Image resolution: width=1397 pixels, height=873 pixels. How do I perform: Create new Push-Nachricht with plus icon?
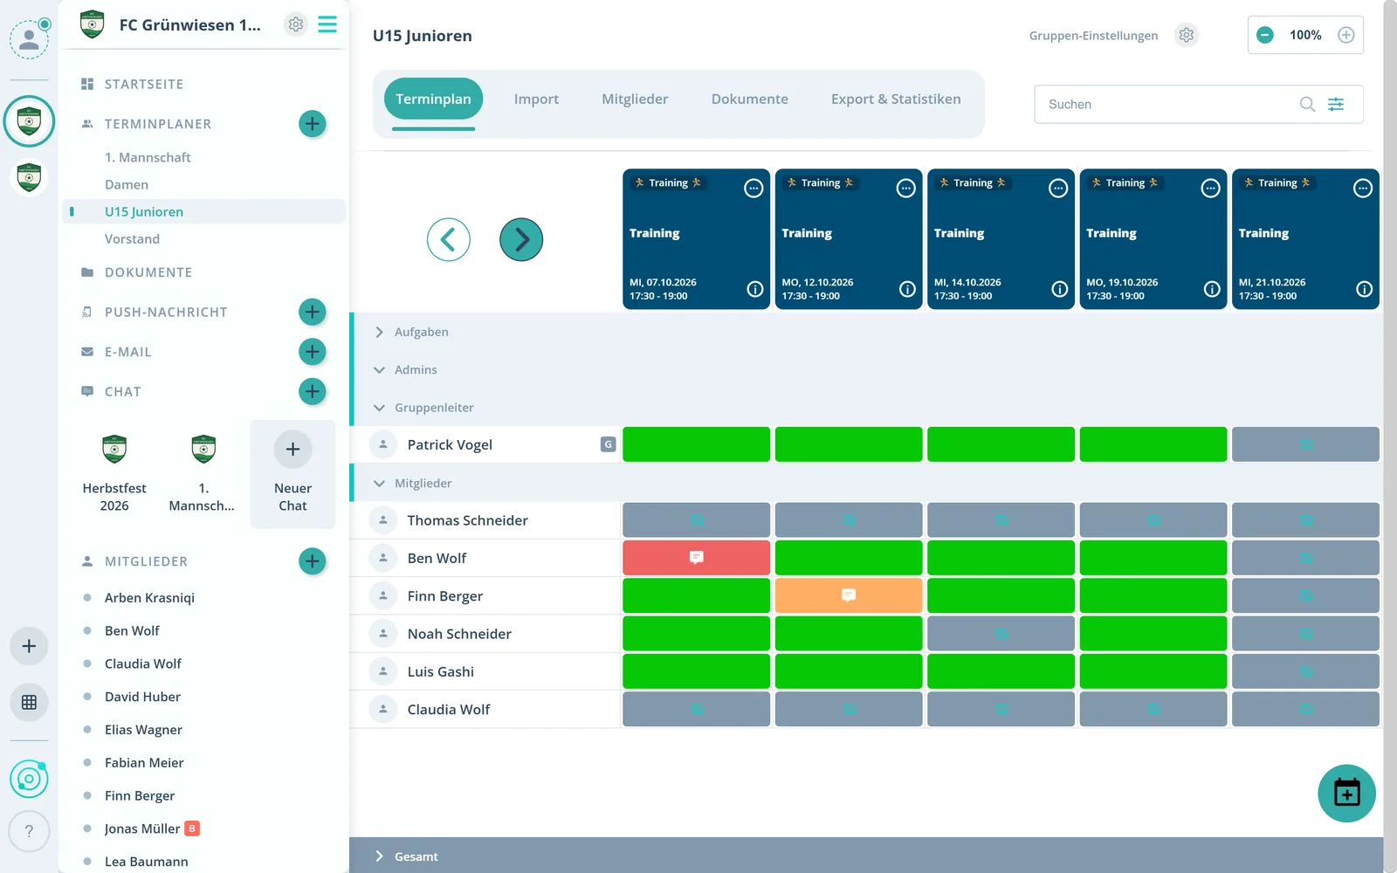tap(313, 312)
